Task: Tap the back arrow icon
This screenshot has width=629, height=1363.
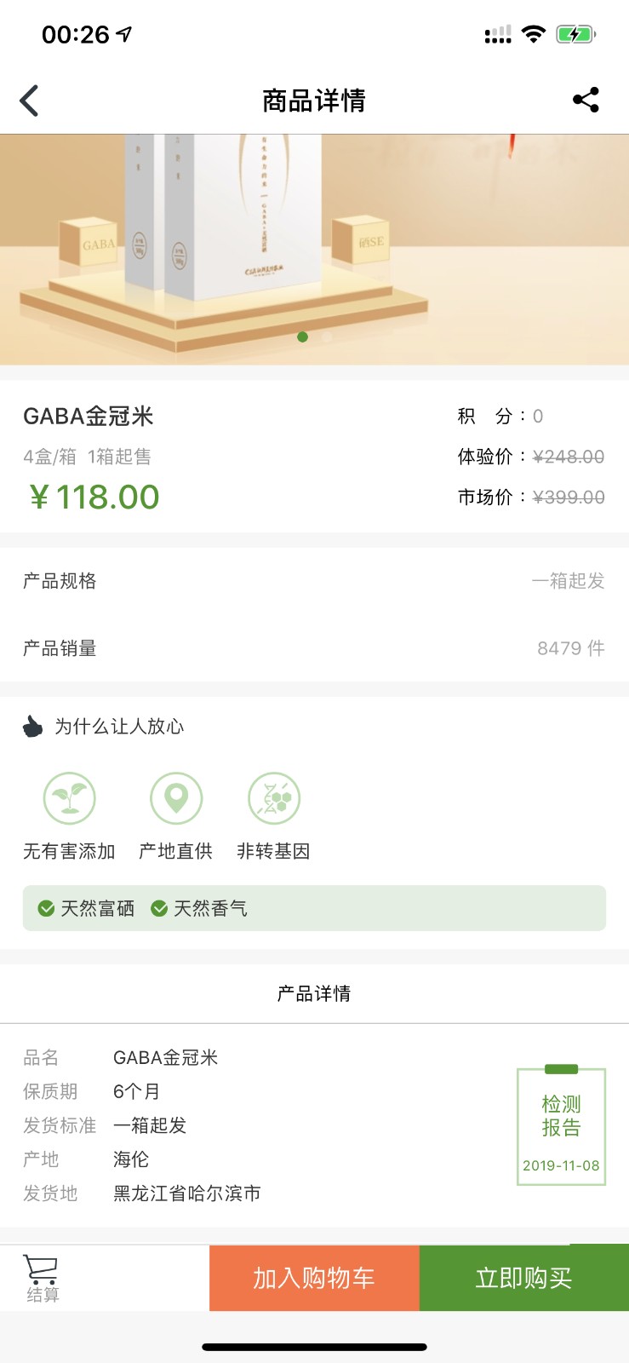Action: point(30,101)
